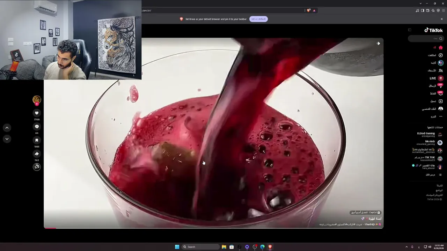447x251 pixels.
Task: Open the comments on this TikTok video
Action: point(37,127)
